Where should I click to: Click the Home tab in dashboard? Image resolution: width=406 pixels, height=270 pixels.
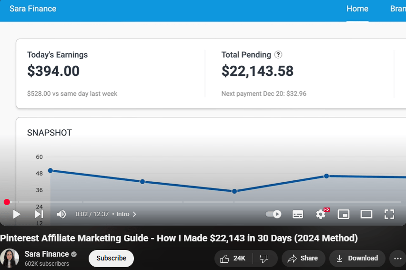coord(357,9)
